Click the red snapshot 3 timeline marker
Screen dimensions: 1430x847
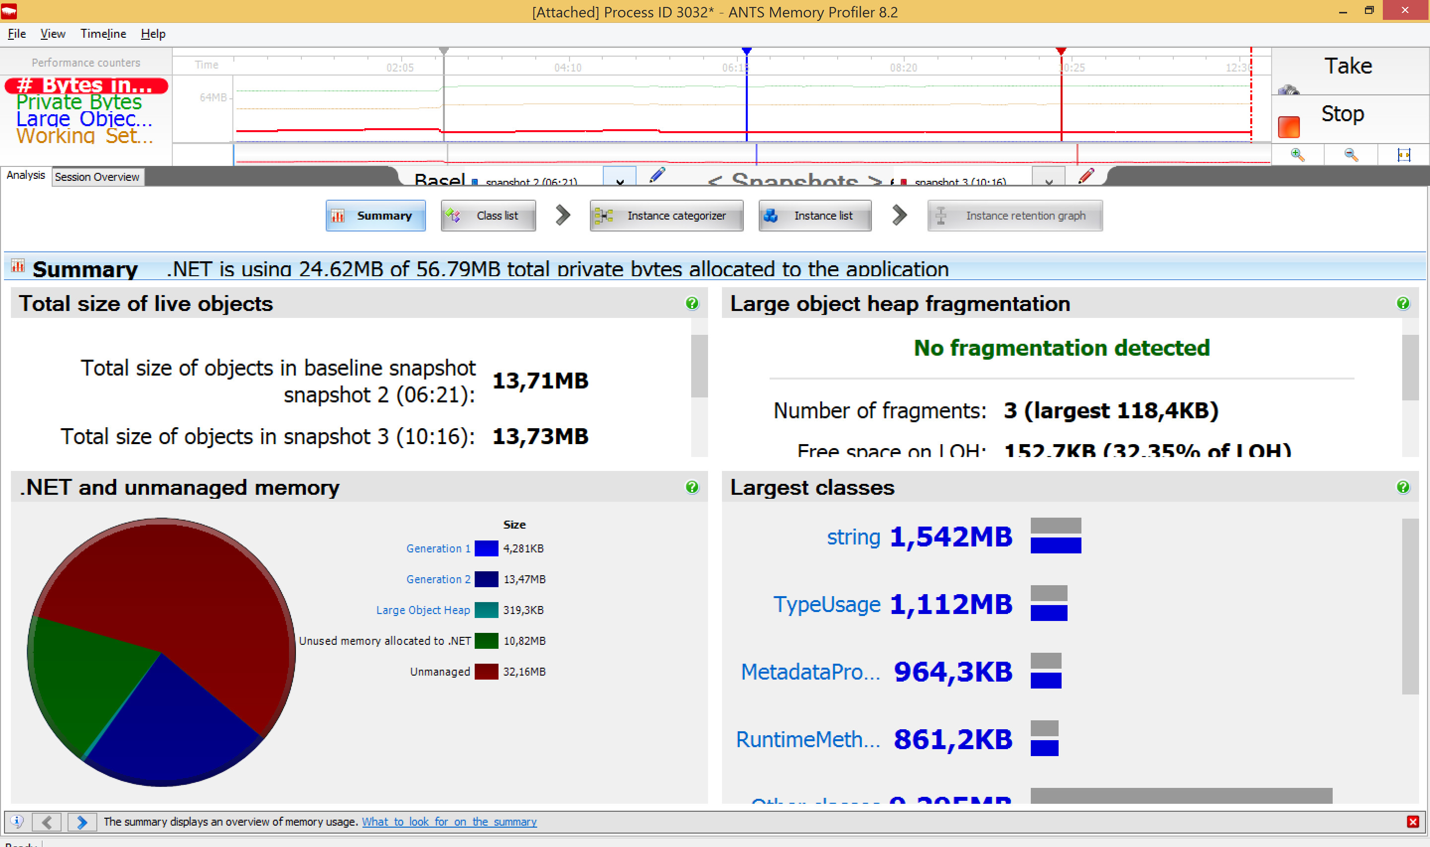[x=1061, y=51]
